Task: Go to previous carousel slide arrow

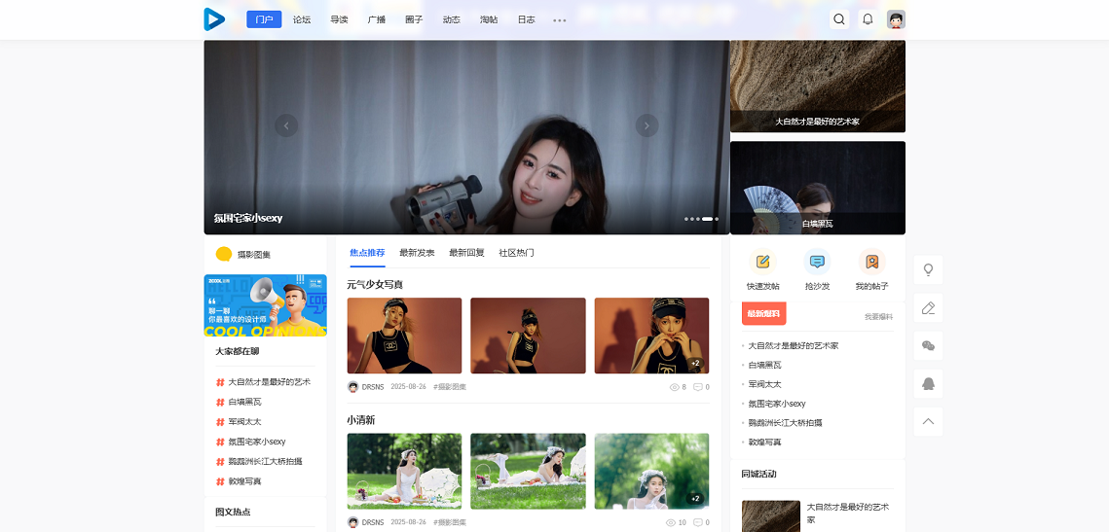Action: pyautogui.click(x=286, y=125)
